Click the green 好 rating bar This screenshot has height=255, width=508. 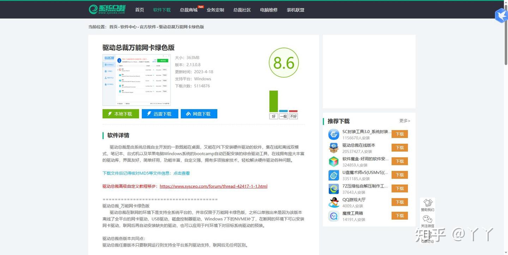click(x=273, y=101)
